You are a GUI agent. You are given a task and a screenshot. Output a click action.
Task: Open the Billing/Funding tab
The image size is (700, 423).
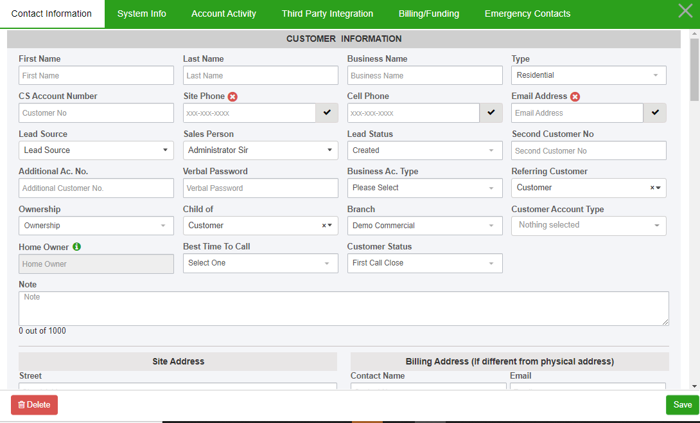[x=428, y=14]
